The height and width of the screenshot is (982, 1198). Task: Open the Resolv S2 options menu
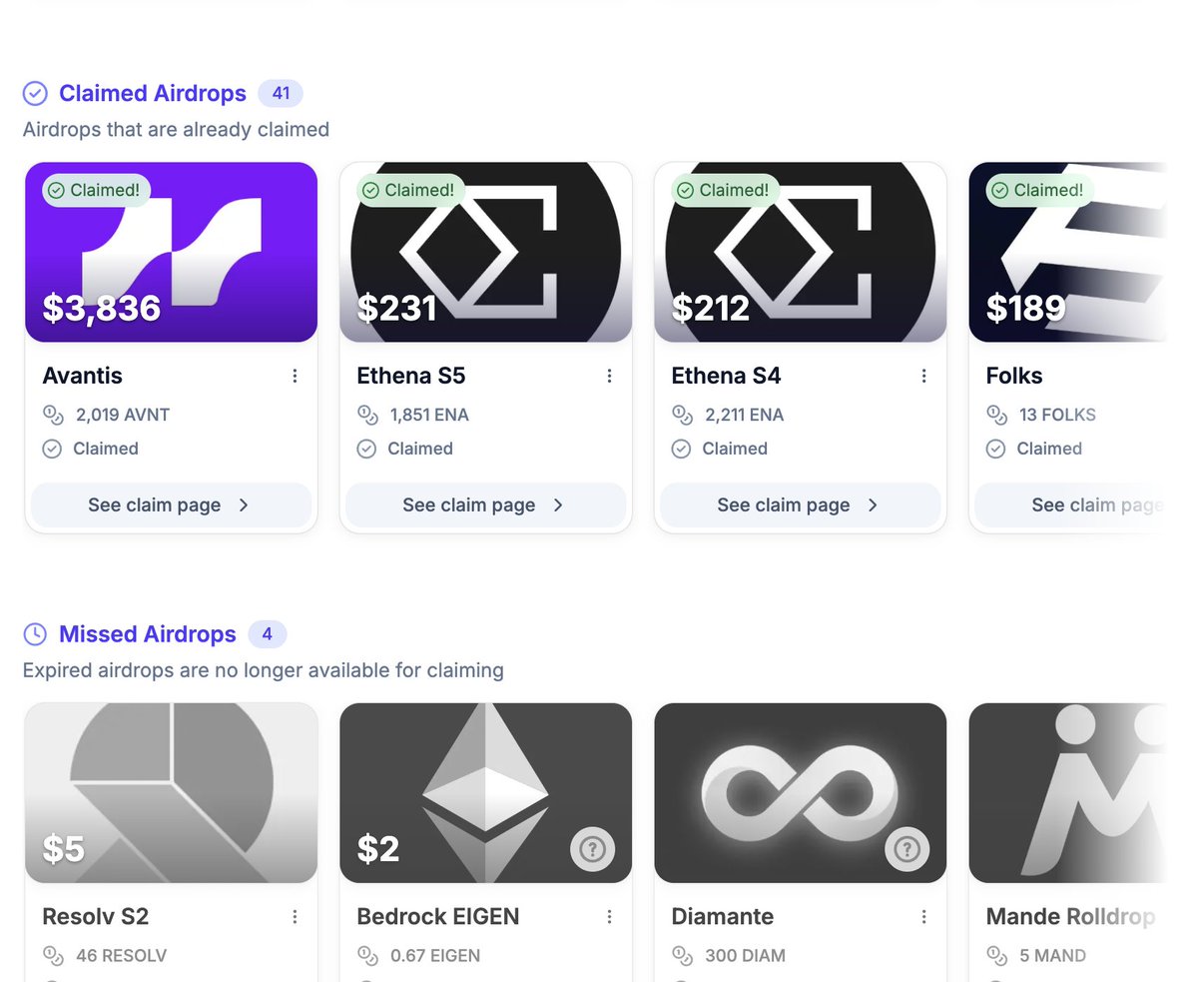tap(295, 916)
